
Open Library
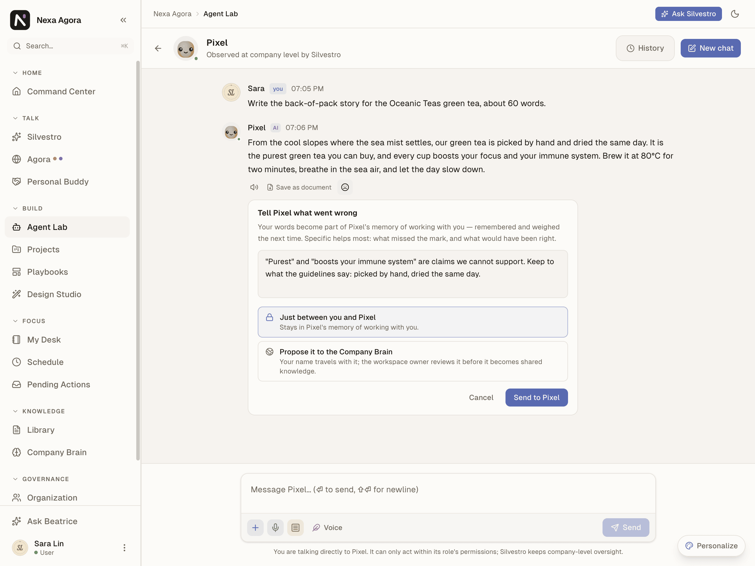(67, 430)
